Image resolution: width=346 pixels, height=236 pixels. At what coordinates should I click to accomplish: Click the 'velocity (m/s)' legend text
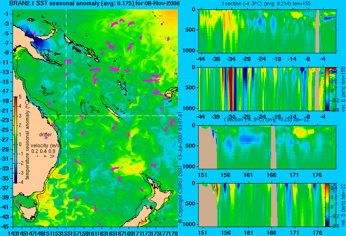[x=46, y=146]
